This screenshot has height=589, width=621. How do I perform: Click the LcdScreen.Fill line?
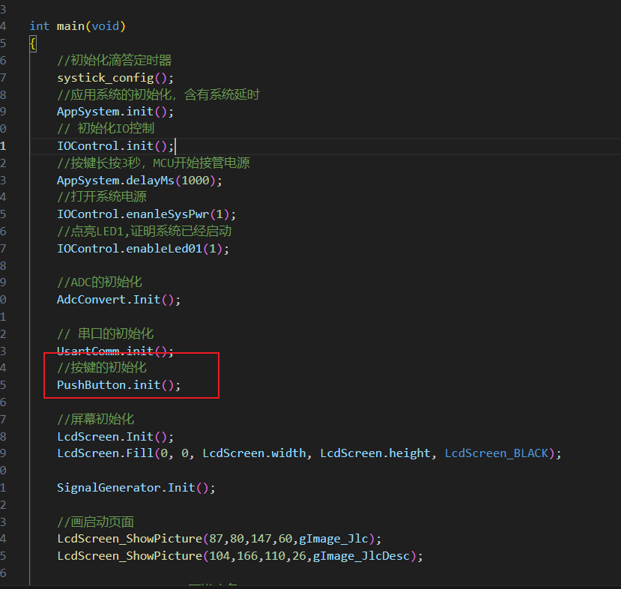pos(309,453)
